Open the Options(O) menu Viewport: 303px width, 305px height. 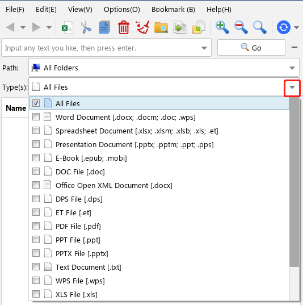[x=122, y=10]
